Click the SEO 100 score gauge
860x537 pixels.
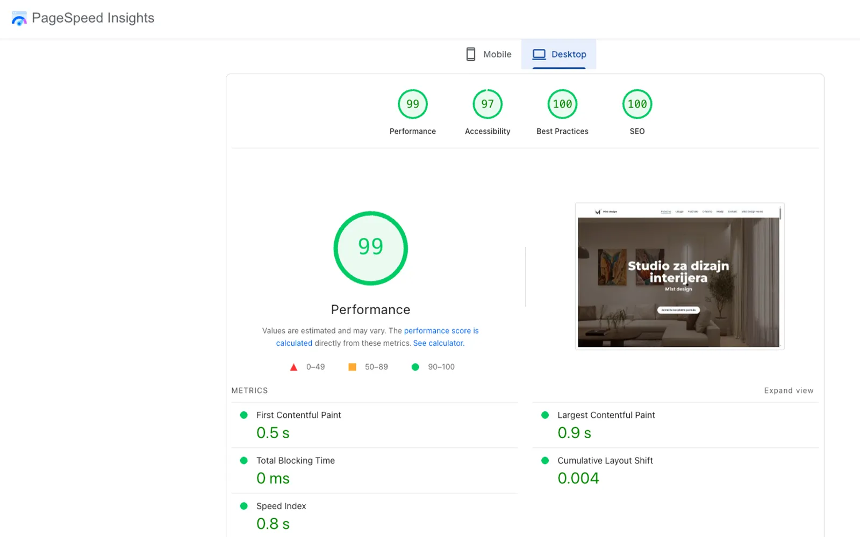pyautogui.click(x=637, y=104)
